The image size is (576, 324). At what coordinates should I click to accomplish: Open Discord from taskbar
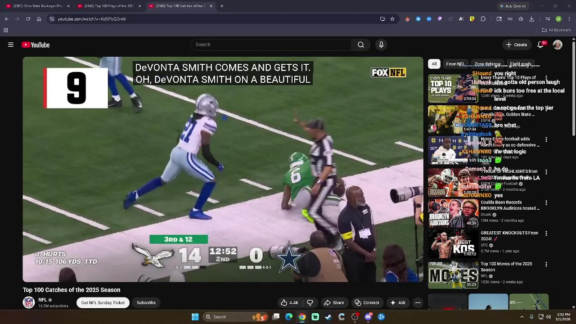(368, 317)
